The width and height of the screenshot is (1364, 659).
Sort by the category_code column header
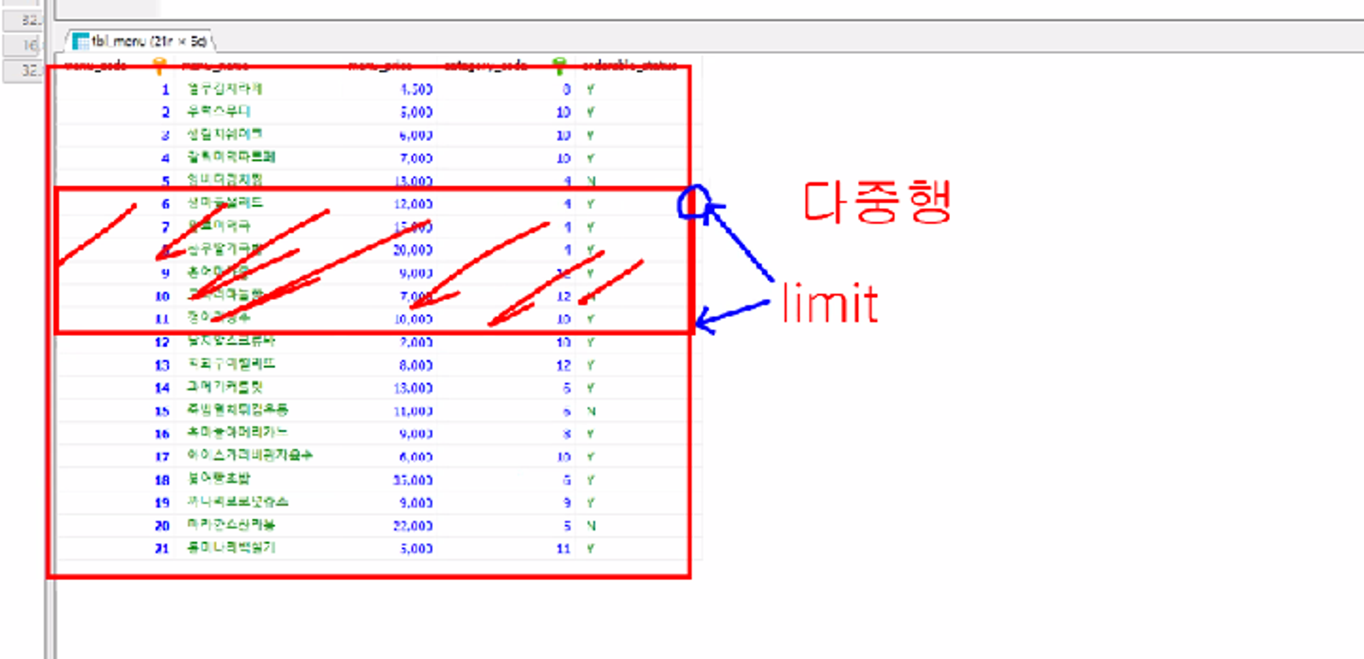coord(486,65)
